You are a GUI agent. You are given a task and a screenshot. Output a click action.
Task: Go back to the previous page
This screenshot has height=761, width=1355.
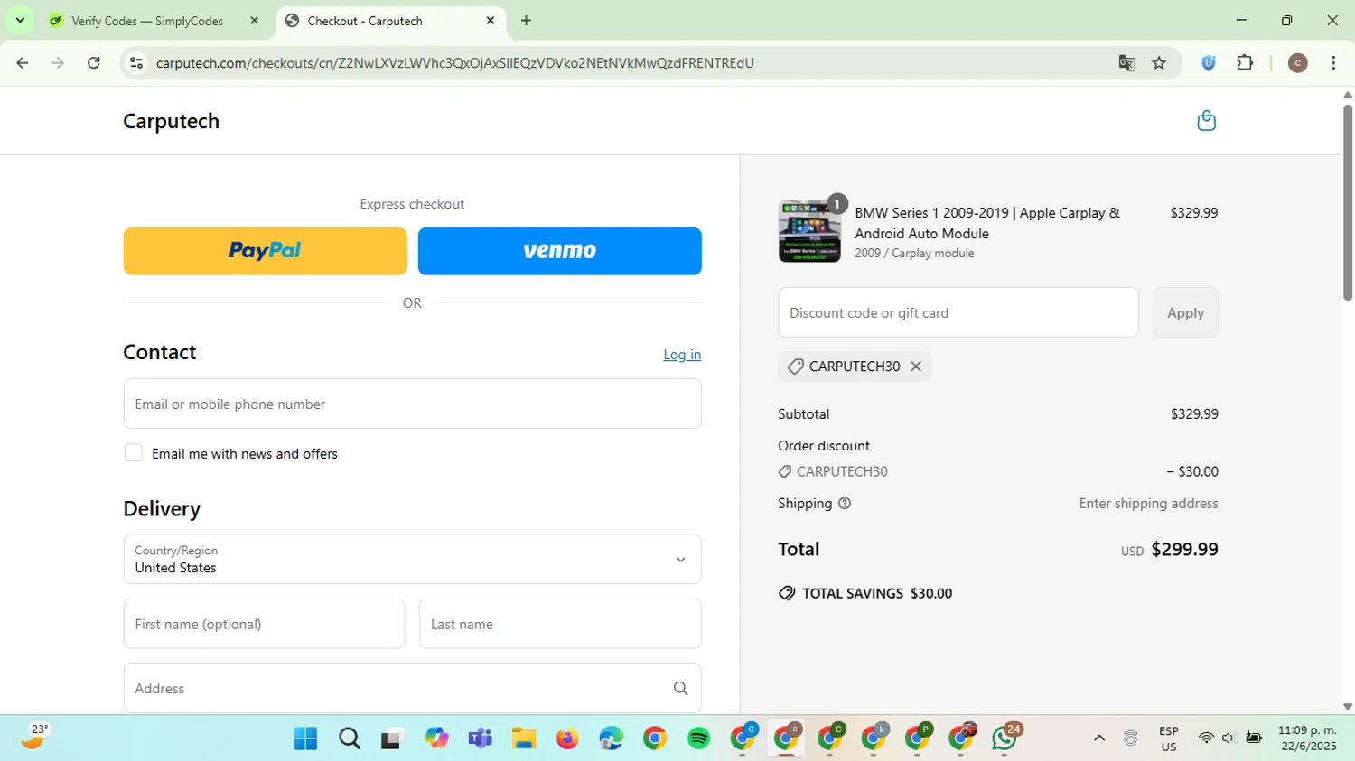(x=23, y=63)
